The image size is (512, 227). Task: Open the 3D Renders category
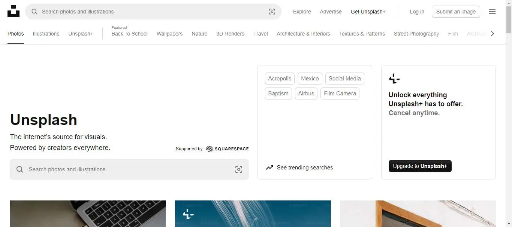(x=230, y=34)
